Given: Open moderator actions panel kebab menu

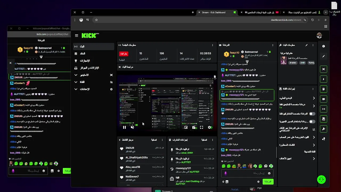Looking at the screenshot, I should coord(212,140).
